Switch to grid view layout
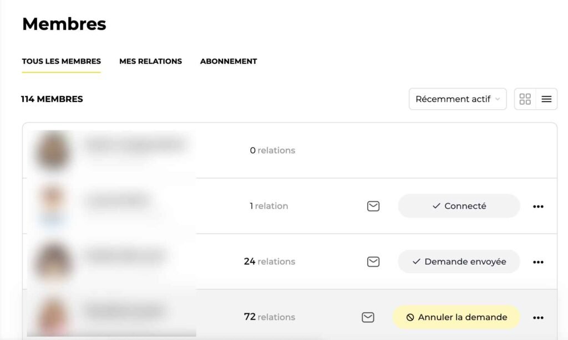 click(x=525, y=99)
